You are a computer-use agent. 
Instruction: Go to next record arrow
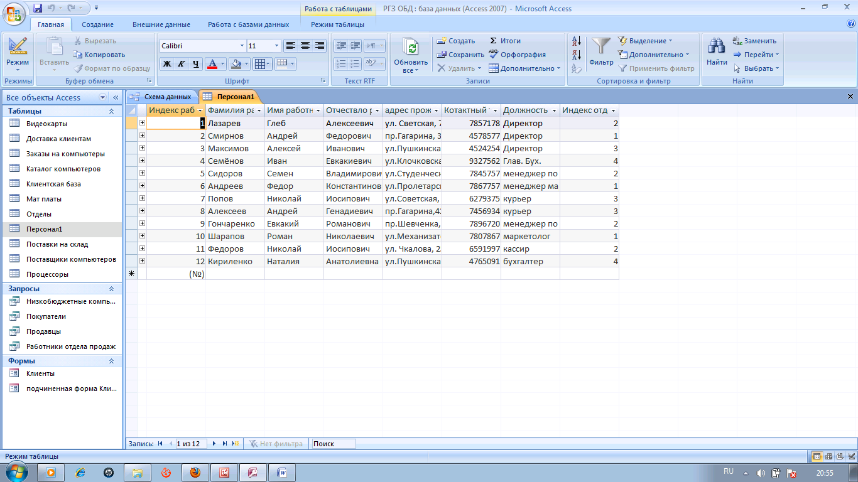tap(214, 444)
